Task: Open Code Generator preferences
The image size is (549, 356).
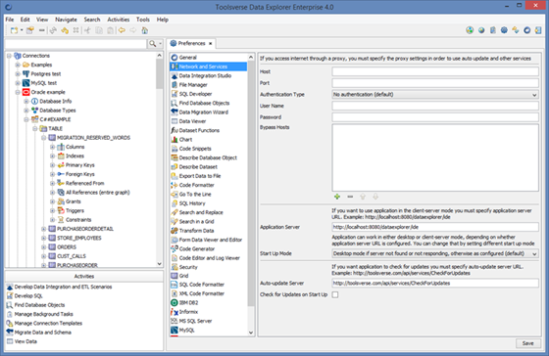Action: tap(197, 249)
